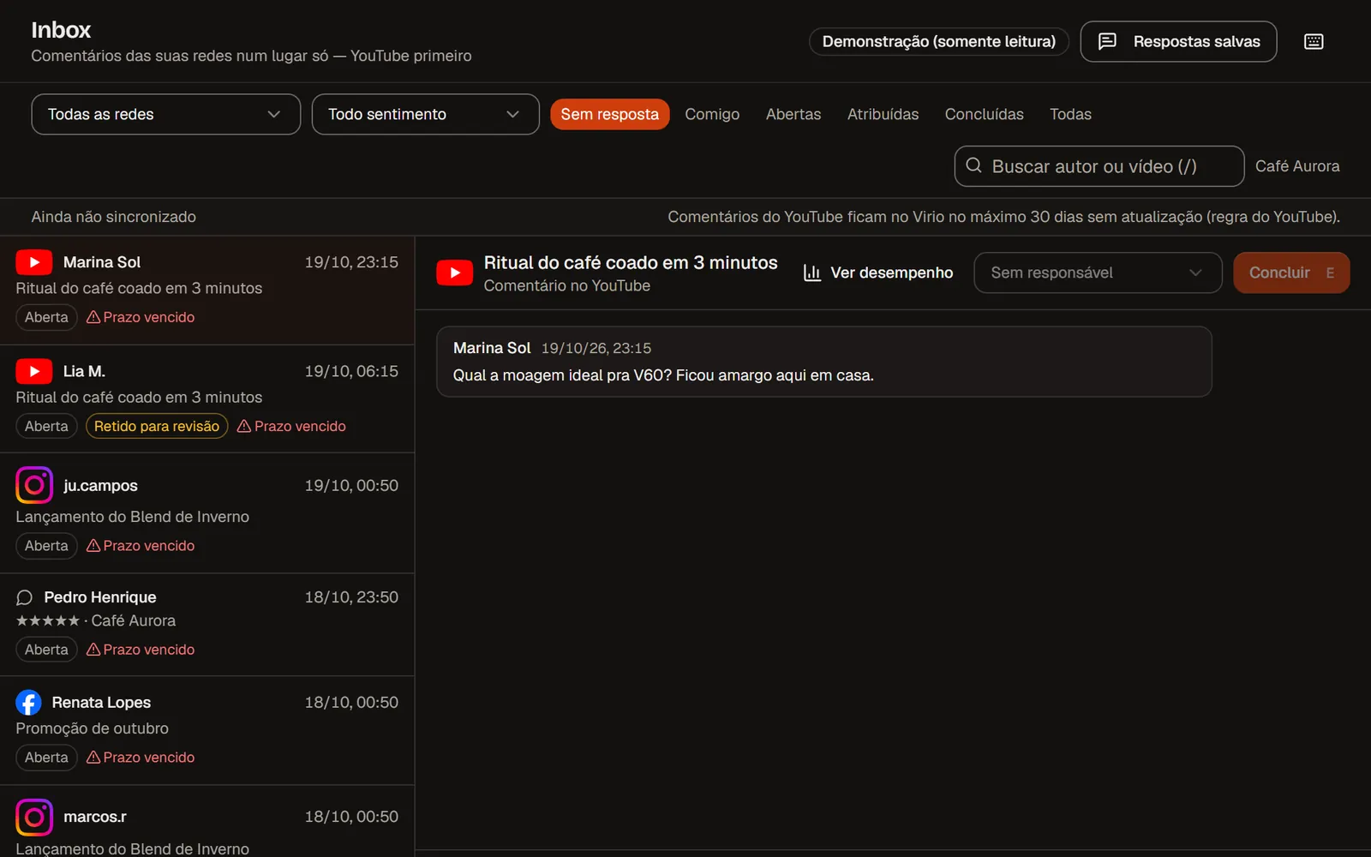Image resolution: width=1371 pixels, height=857 pixels.
Task: Click warning icon in ju.campos row
Action: [93, 546]
